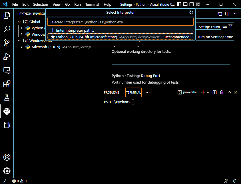241x184 pixels.
Task: Open the Run menu
Action: [77, 5]
